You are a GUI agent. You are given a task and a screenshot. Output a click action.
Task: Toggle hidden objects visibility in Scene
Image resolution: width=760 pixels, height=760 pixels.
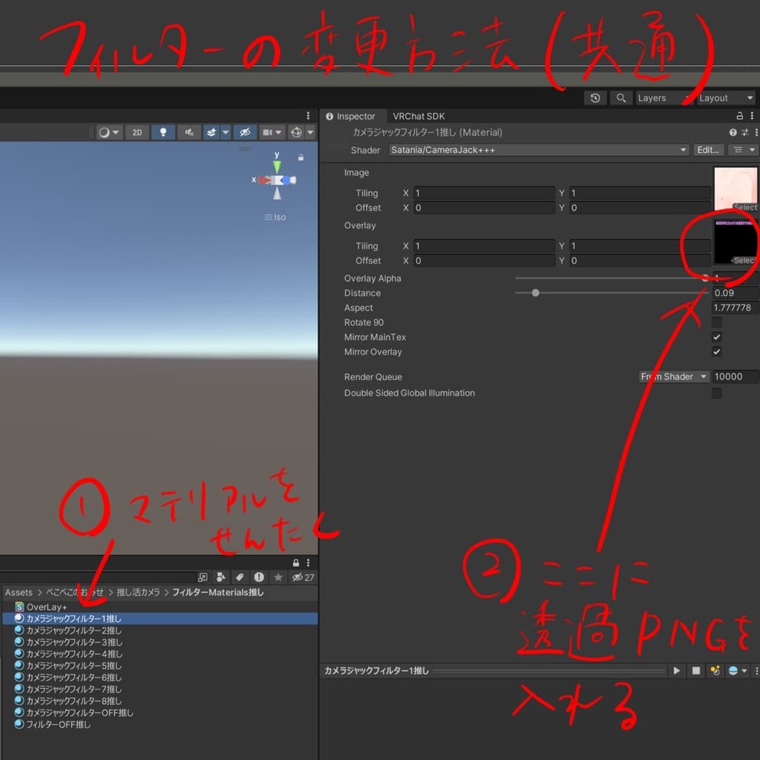[245, 132]
